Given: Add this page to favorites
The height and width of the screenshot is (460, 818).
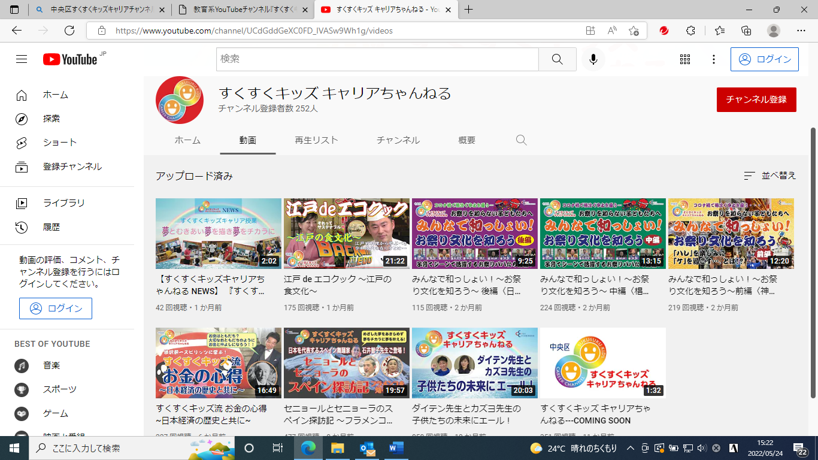Looking at the screenshot, I should pos(634,31).
